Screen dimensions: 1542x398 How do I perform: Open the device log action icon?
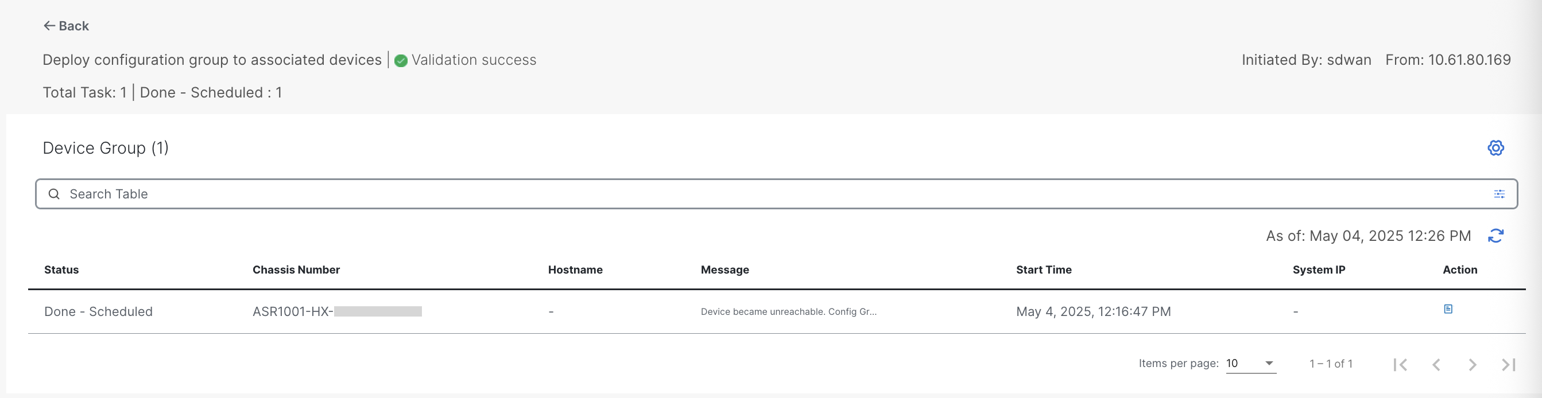point(1447,309)
